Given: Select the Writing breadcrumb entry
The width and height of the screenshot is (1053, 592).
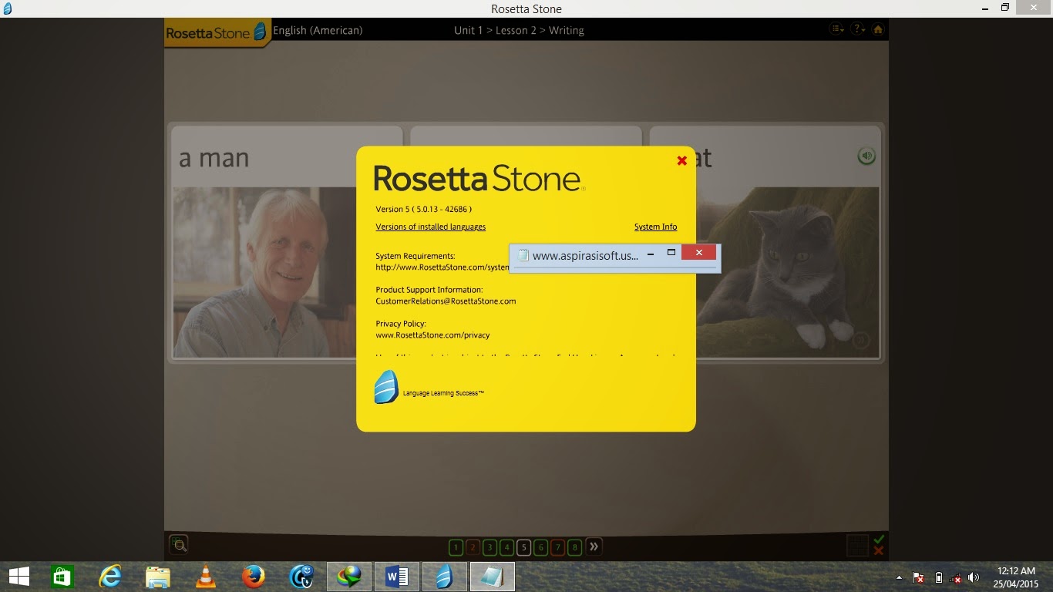Looking at the screenshot, I should click(x=568, y=30).
